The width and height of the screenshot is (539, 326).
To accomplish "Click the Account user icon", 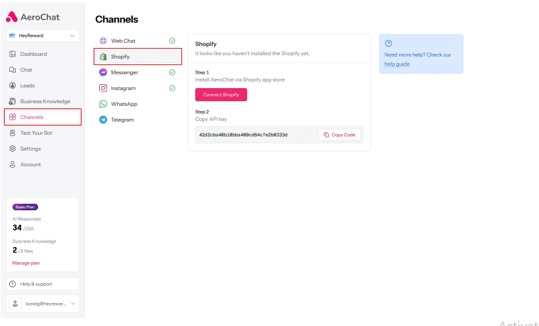I will tap(12, 165).
